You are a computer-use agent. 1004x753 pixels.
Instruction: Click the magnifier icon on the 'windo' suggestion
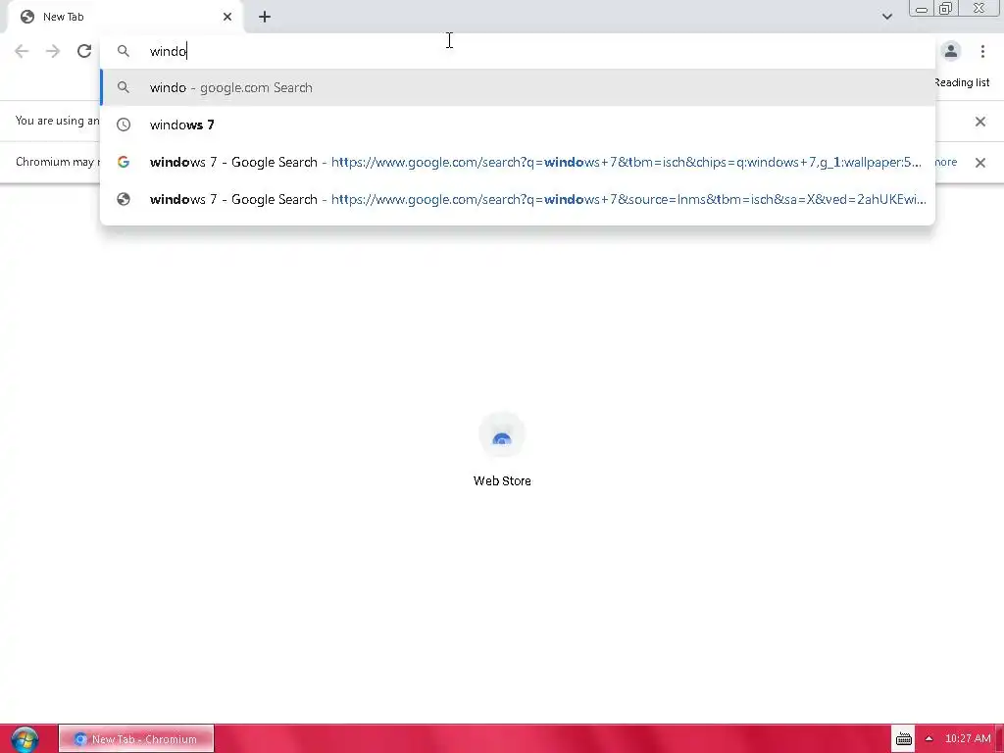pos(124,87)
